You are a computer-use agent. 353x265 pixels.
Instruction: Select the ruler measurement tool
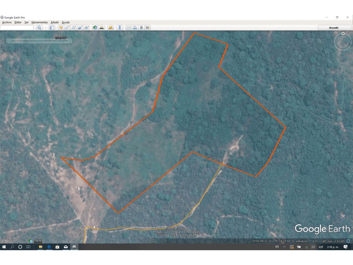120,27
